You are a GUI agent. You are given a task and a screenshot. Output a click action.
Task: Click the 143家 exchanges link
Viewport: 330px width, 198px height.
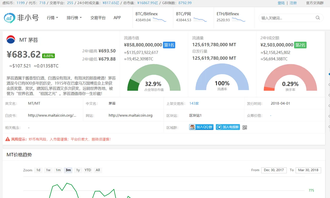pyautogui.click(x=194, y=104)
